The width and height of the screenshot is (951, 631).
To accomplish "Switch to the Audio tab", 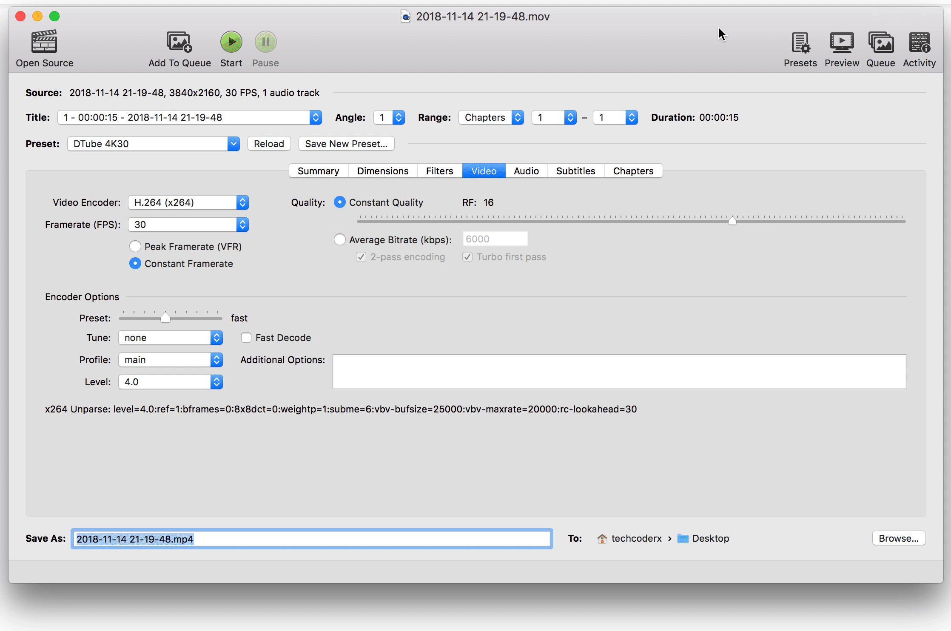I will tap(526, 171).
